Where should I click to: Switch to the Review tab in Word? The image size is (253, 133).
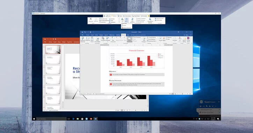123,35
